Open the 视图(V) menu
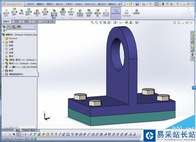 point(50,4)
